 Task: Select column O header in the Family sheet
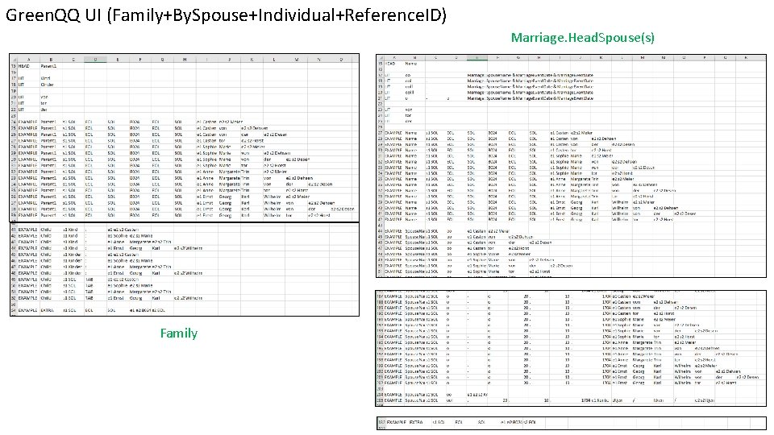coord(341,59)
